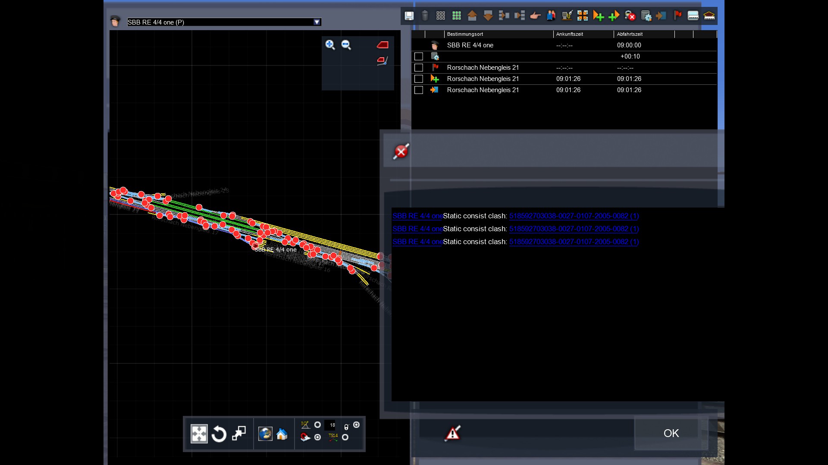Click the warning triangle icon near OK

[x=452, y=433]
